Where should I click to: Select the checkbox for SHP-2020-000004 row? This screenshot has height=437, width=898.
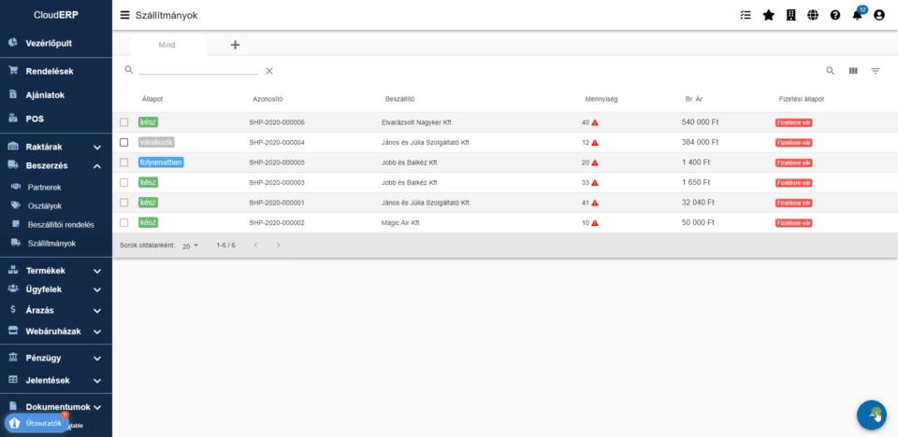tap(123, 143)
